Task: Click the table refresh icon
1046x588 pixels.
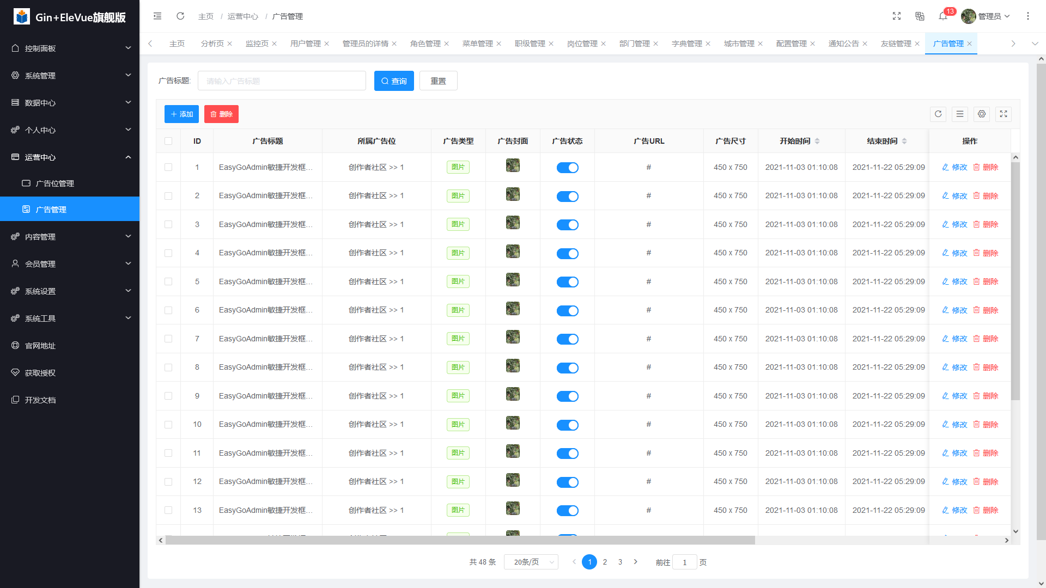Action: coord(938,114)
